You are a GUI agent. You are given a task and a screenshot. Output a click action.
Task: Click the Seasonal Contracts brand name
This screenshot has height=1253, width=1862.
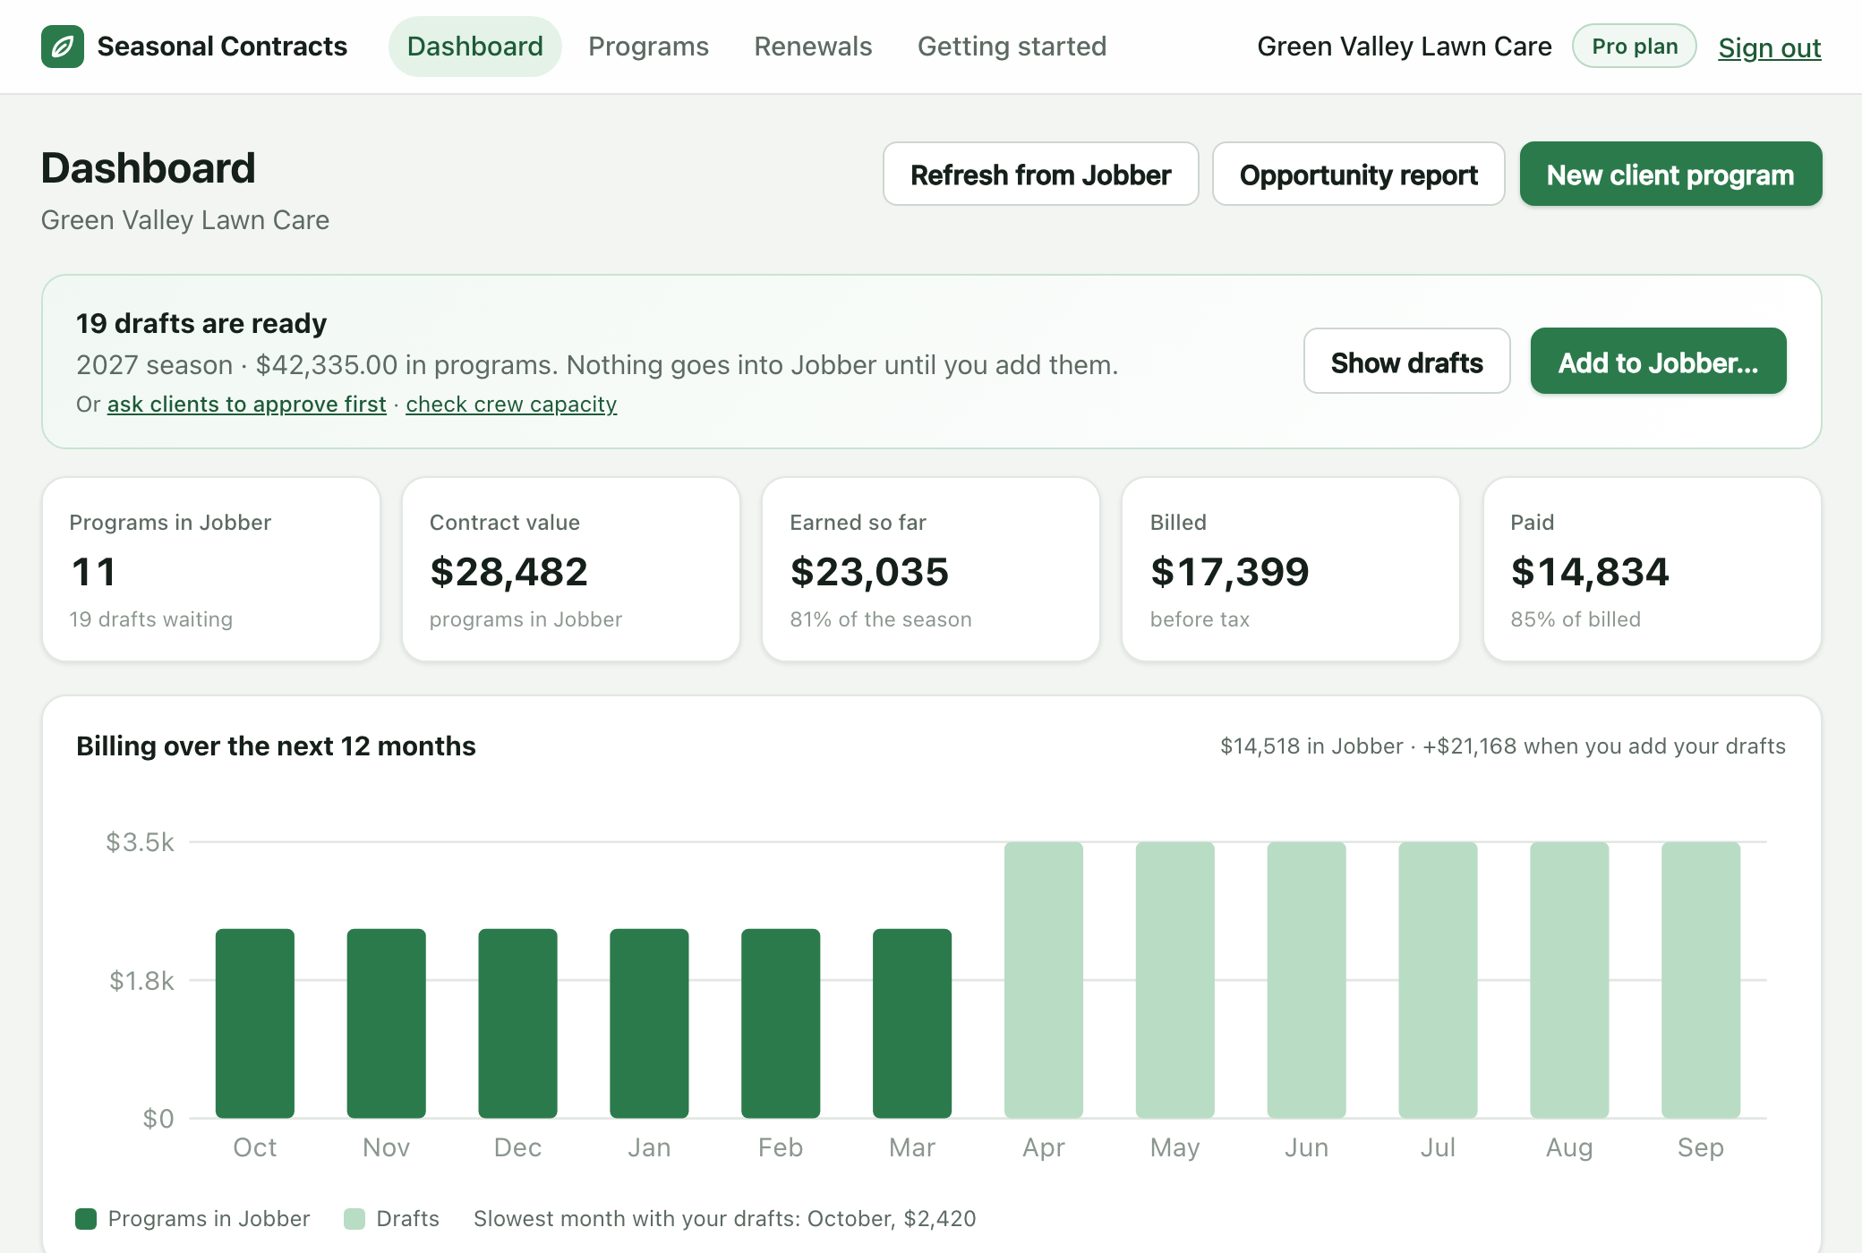[222, 47]
